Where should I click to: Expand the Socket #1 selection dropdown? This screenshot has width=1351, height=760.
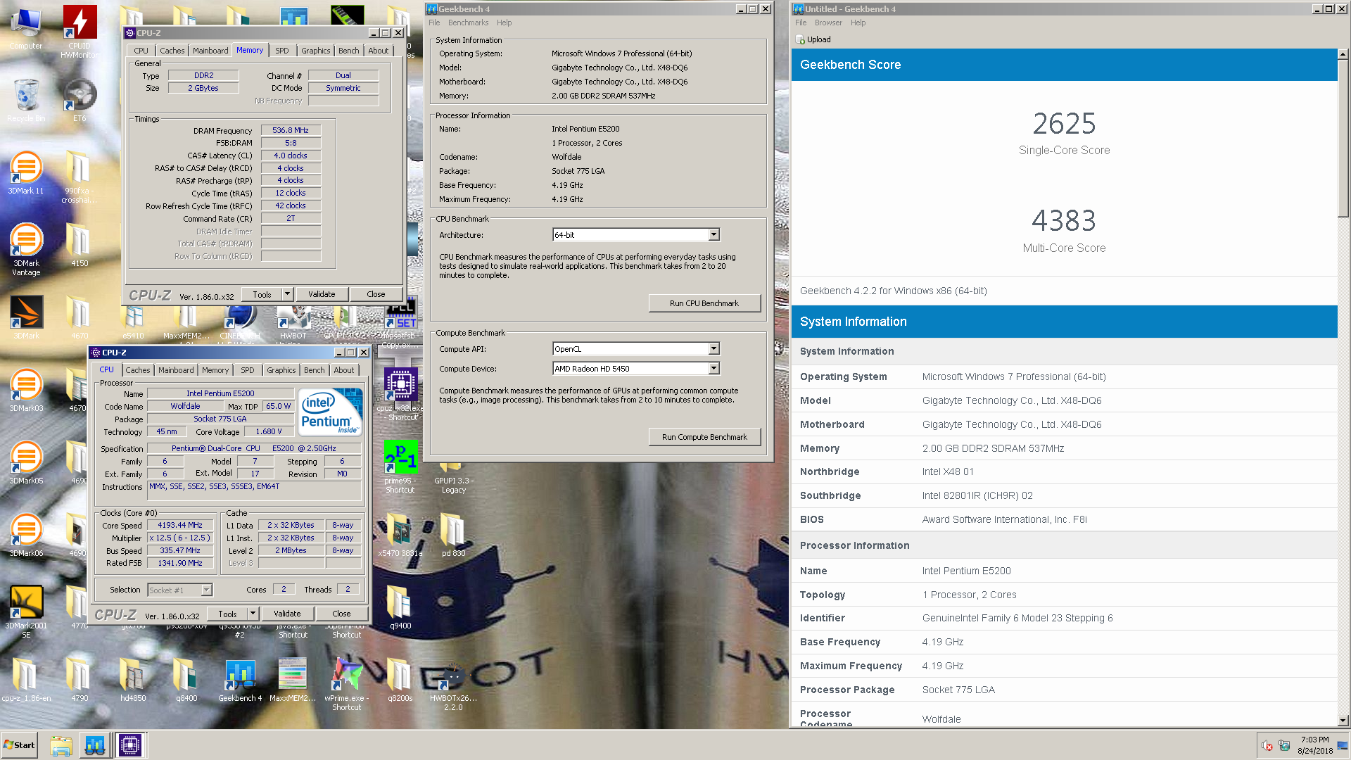pos(206,590)
